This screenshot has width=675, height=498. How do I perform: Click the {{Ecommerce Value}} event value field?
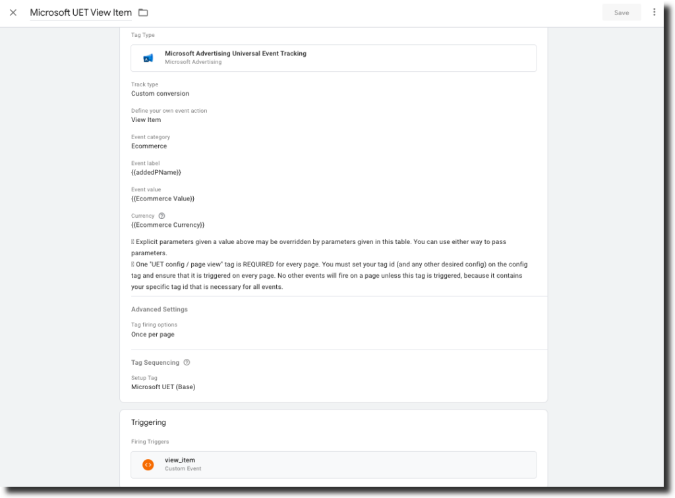click(163, 199)
